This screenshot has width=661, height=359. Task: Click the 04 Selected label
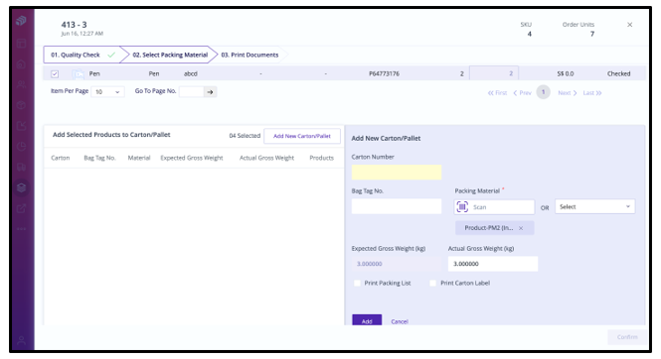coord(245,135)
